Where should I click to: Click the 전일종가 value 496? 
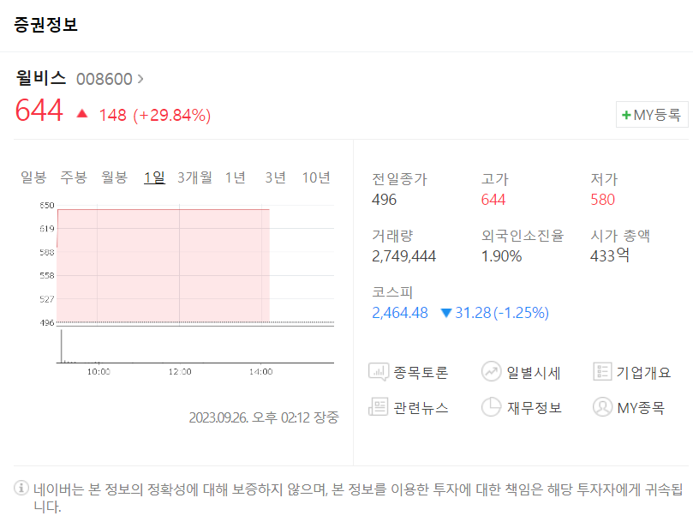(x=384, y=200)
